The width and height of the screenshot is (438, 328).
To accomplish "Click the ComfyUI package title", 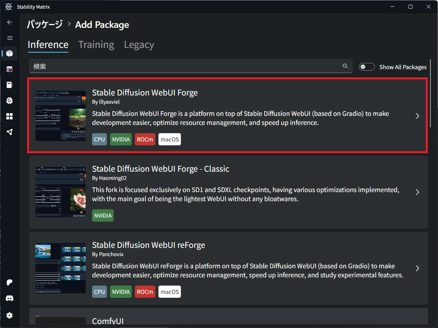I will [108, 321].
